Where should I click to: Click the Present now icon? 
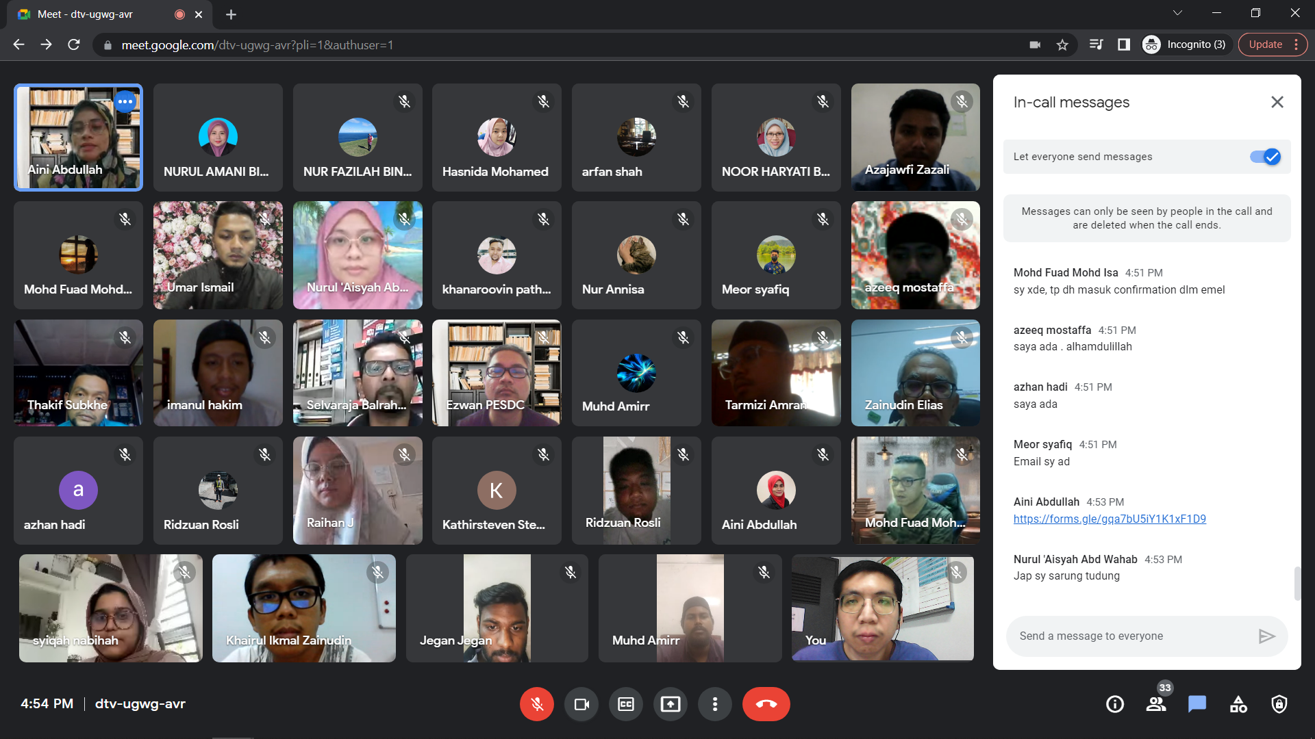click(671, 704)
